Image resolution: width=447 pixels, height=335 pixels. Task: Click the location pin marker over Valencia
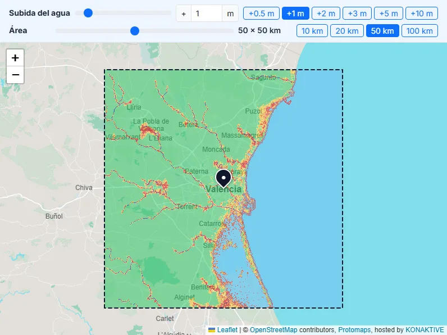pyautogui.click(x=223, y=179)
